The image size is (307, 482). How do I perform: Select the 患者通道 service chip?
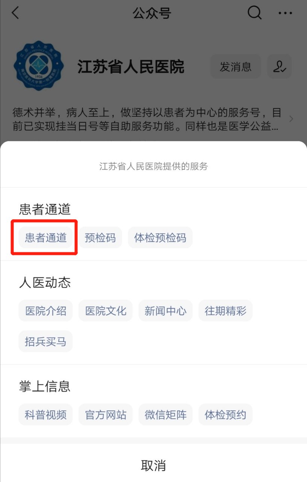[45, 238]
